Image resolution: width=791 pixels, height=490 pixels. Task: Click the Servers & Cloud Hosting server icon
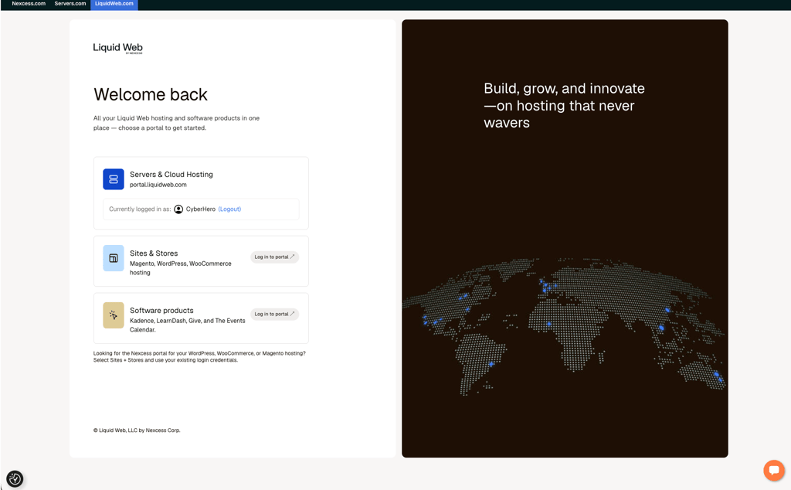point(114,179)
